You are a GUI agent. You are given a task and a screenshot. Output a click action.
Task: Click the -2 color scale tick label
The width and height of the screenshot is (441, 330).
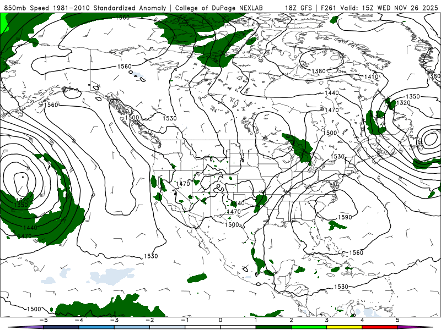(149, 320)
